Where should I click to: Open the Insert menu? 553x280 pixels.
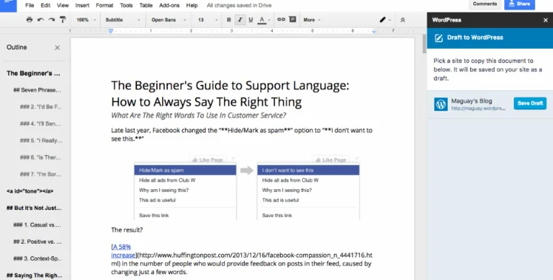82,5
